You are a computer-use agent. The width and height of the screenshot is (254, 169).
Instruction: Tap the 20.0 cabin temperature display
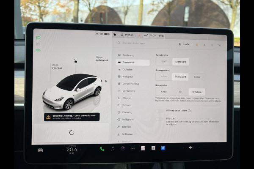pos(72,150)
